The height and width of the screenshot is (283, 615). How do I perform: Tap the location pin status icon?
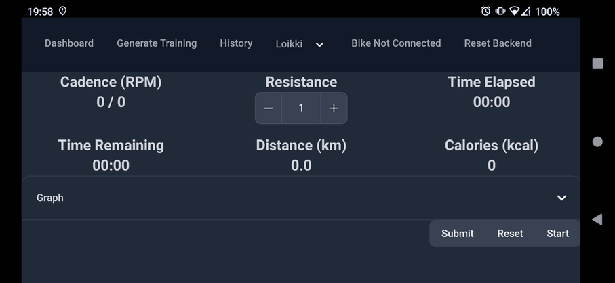coord(63,11)
